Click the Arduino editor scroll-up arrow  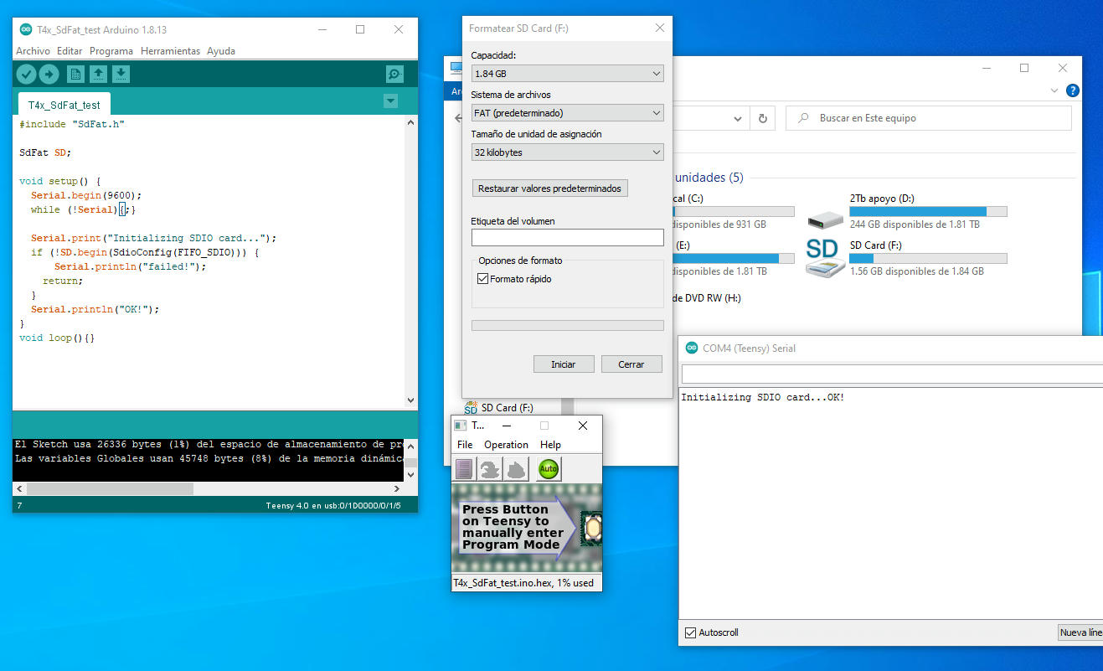pyautogui.click(x=410, y=123)
